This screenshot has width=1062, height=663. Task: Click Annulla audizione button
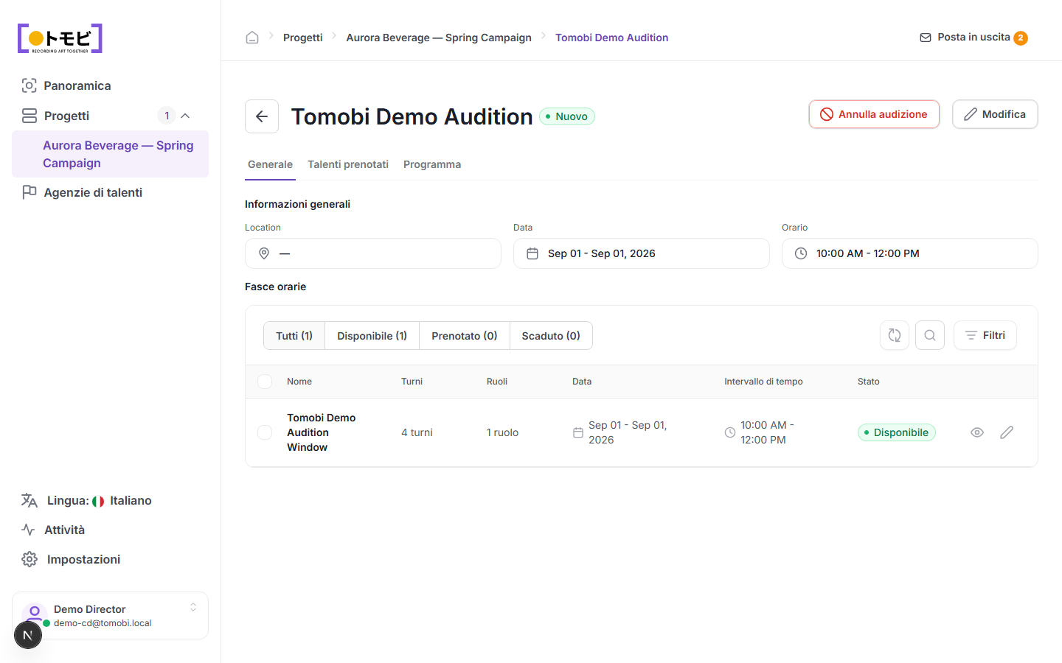pyautogui.click(x=874, y=114)
